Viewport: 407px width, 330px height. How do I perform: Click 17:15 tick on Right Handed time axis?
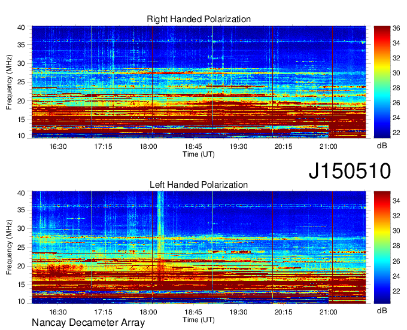pyautogui.click(x=103, y=146)
